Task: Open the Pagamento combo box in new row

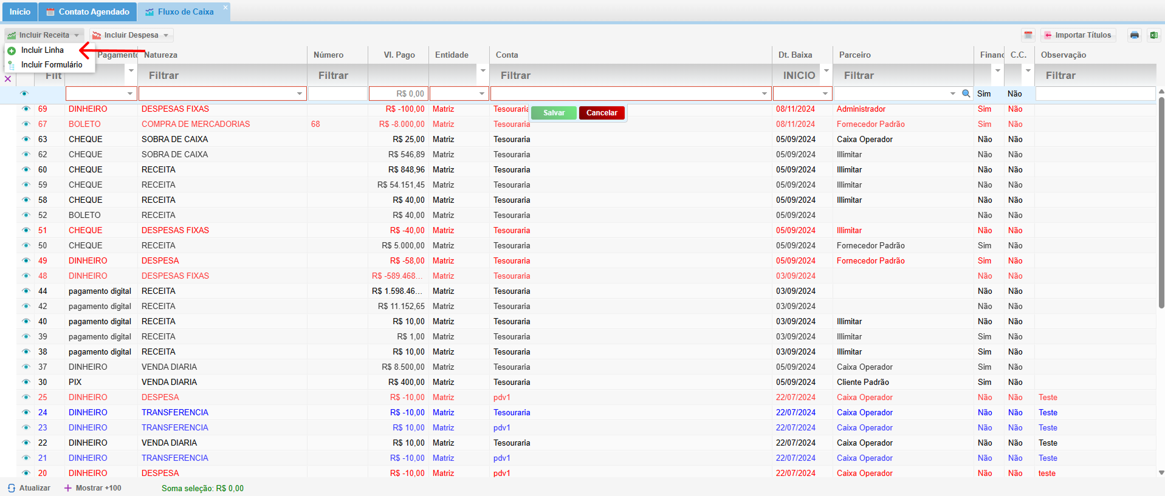Action: 101,93
